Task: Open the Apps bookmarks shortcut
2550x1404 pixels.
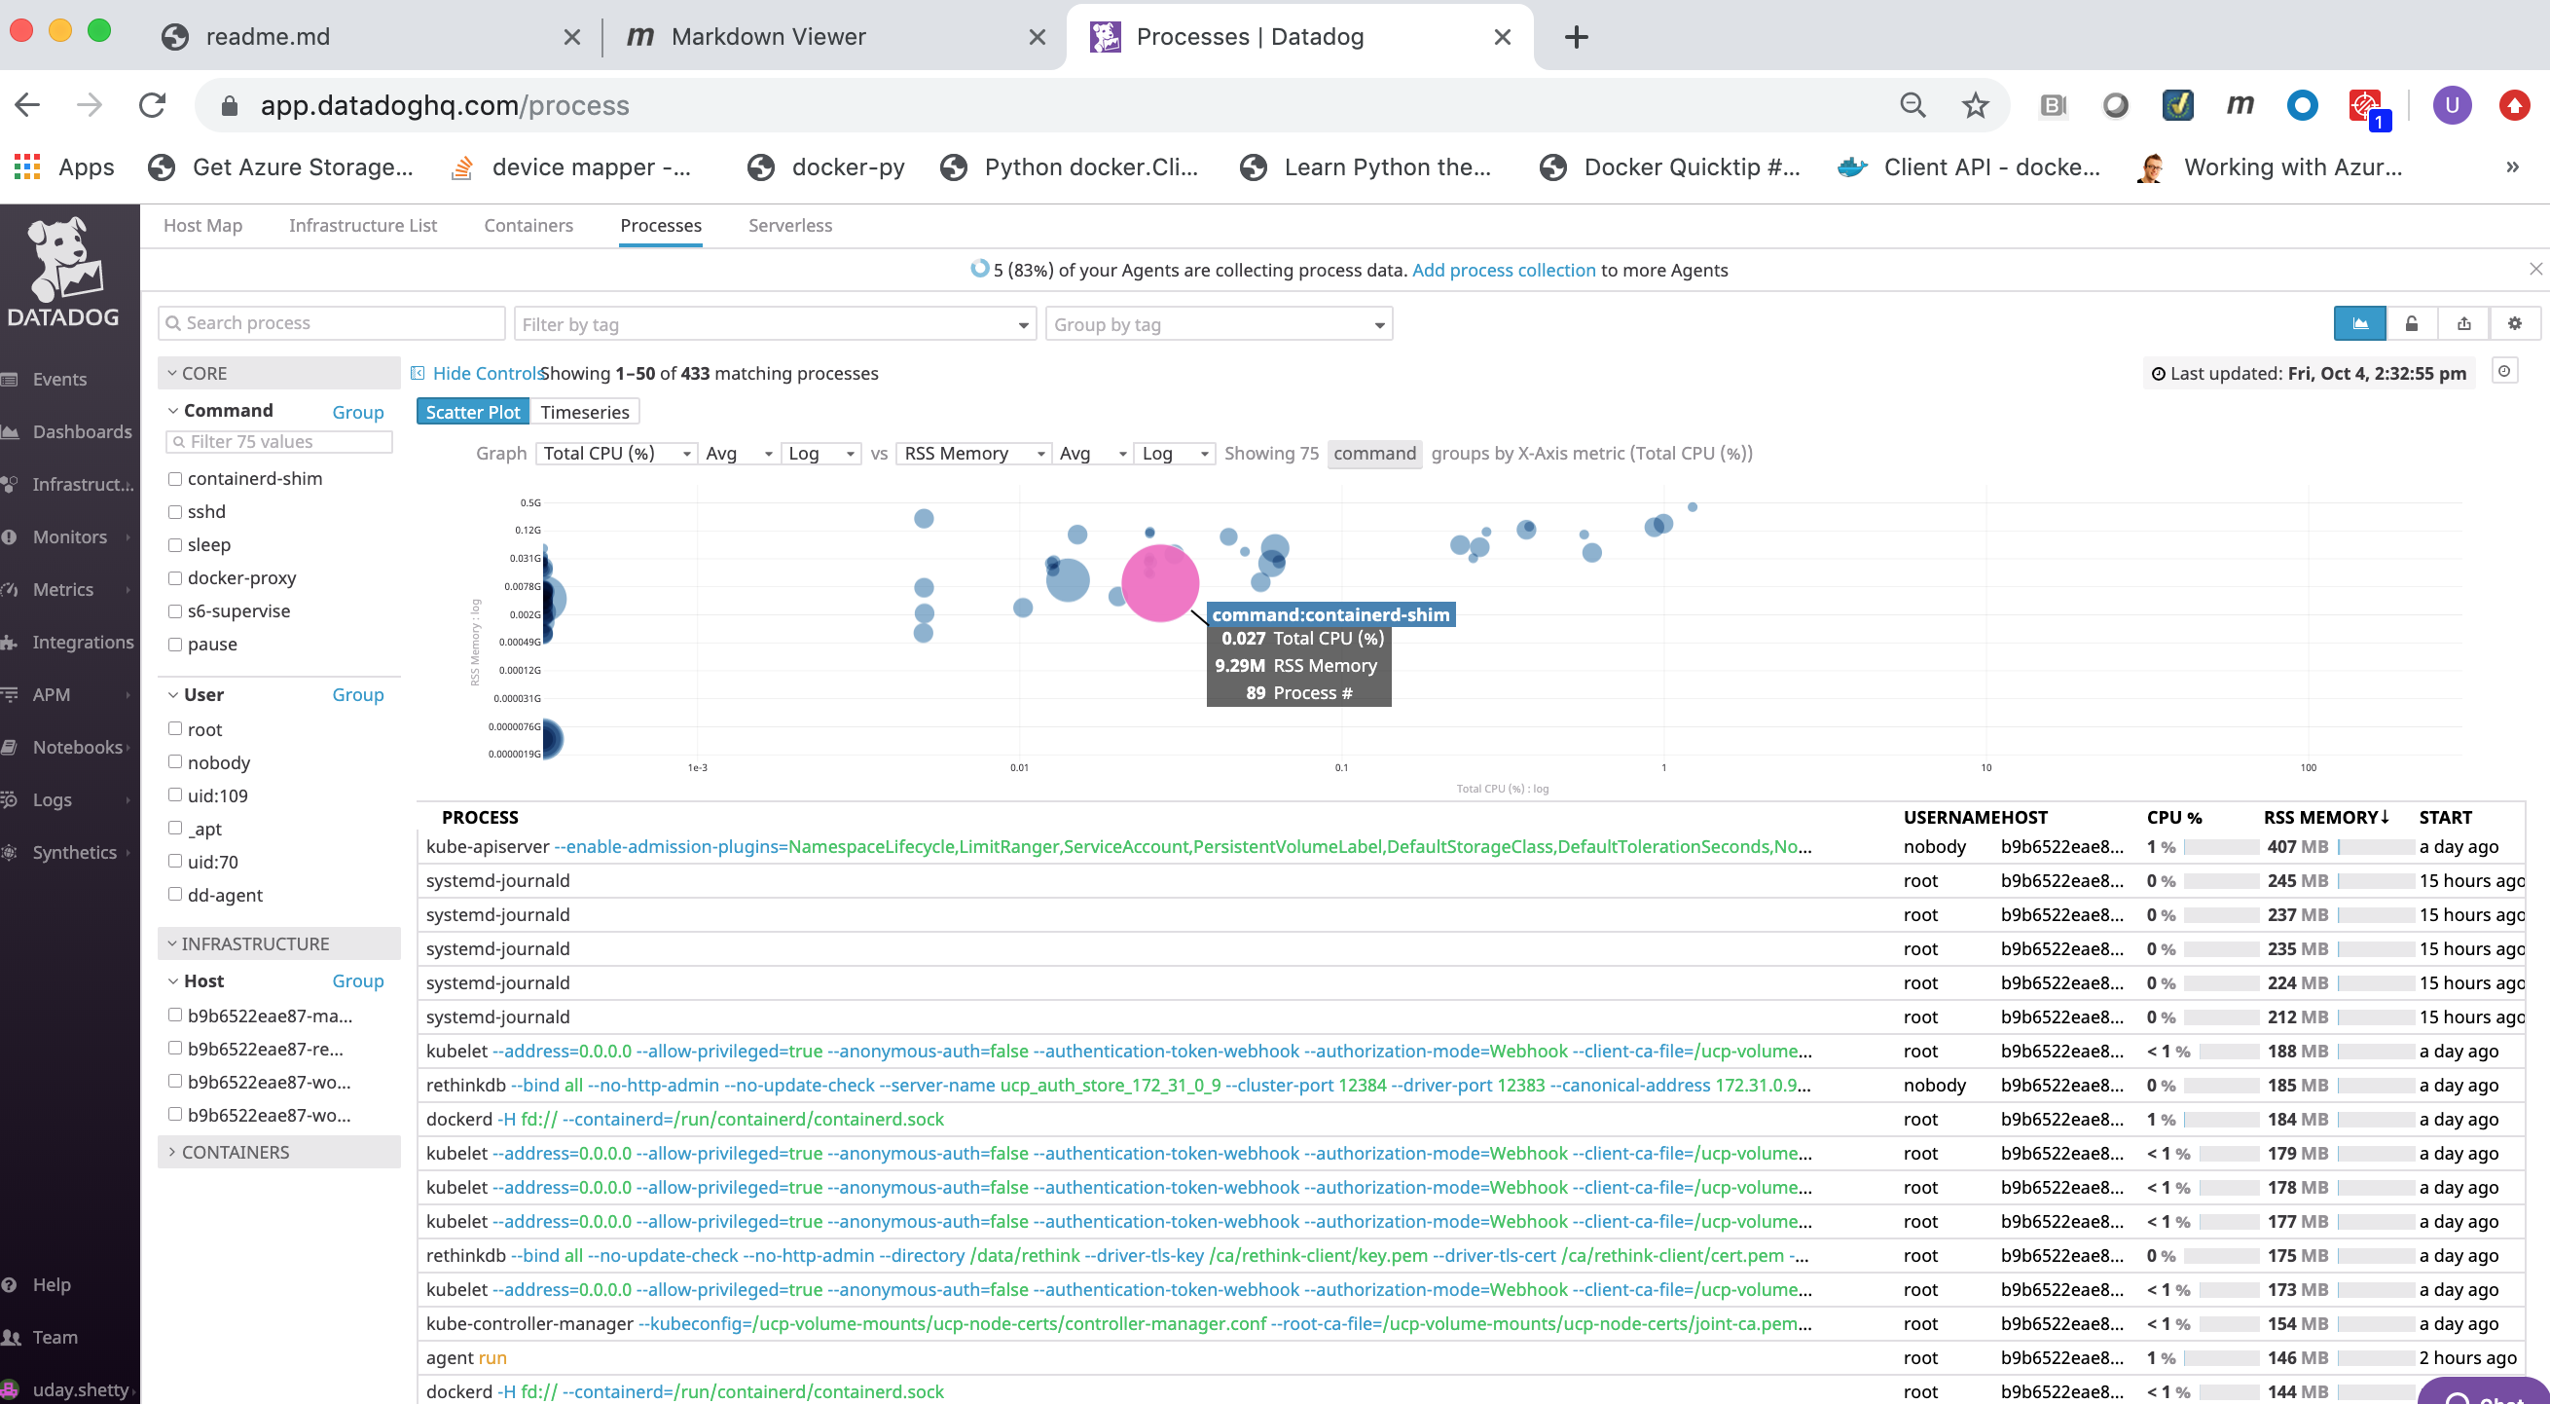Action: click(x=64, y=166)
